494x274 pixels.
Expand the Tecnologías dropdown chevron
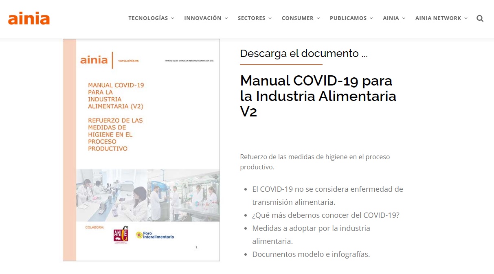coord(172,18)
